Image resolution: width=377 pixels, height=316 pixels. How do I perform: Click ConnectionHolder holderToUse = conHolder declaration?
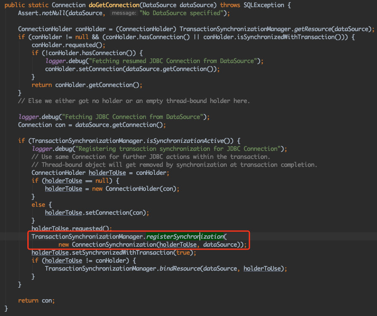point(100,173)
